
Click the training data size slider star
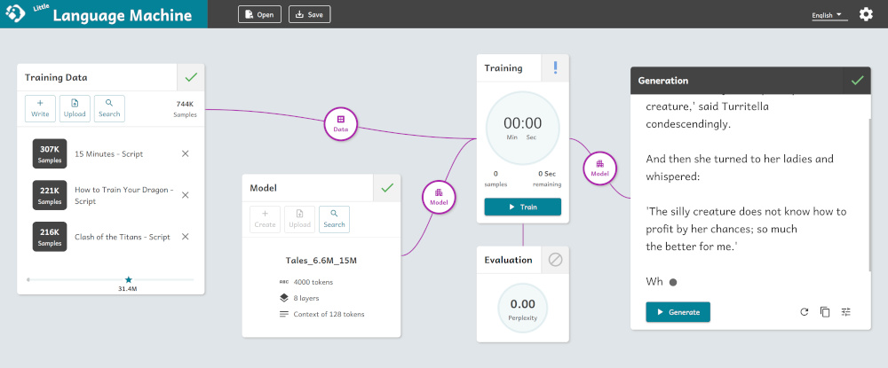point(128,279)
